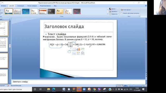Launch Microsoft Edge from taskbar
The image size is (166, 93).
coord(54,89)
